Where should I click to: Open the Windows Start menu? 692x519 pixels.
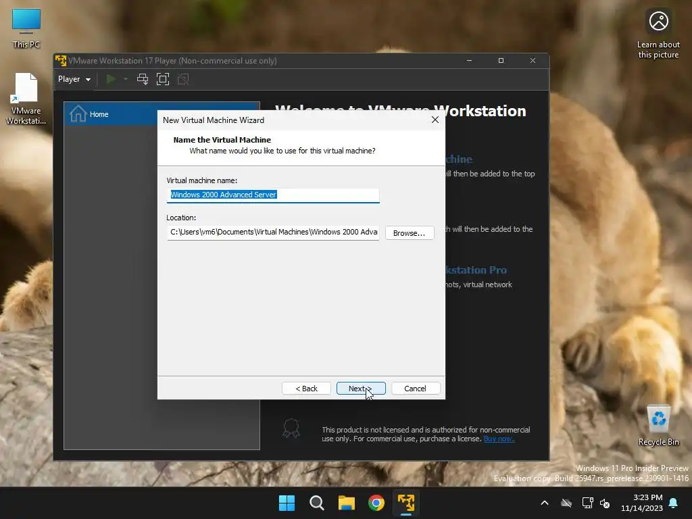click(287, 503)
